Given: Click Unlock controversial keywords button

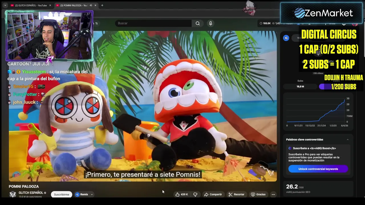Looking at the screenshot, I should pos(318,169).
